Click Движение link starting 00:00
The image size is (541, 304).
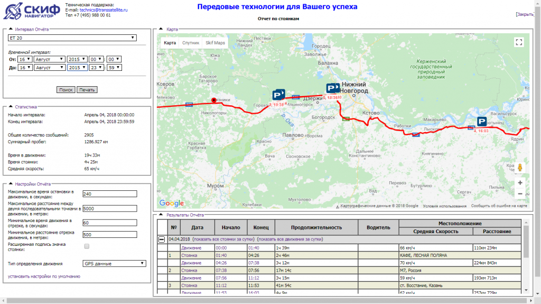pos(191,247)
